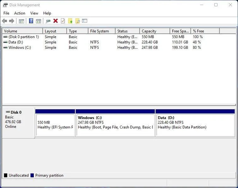Image resolution: width=238 pixels, height=188 pixels.
Task: Click the yellow folder with green arrow icon
Action: pyautogui.click(x=70, y=21)
